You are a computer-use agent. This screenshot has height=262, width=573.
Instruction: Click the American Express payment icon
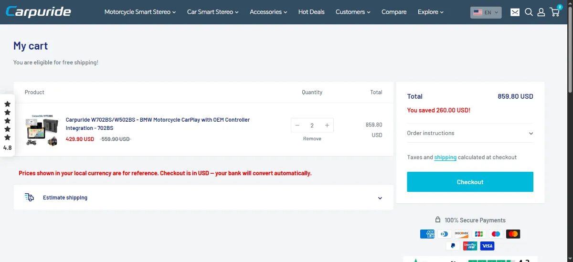427,234
